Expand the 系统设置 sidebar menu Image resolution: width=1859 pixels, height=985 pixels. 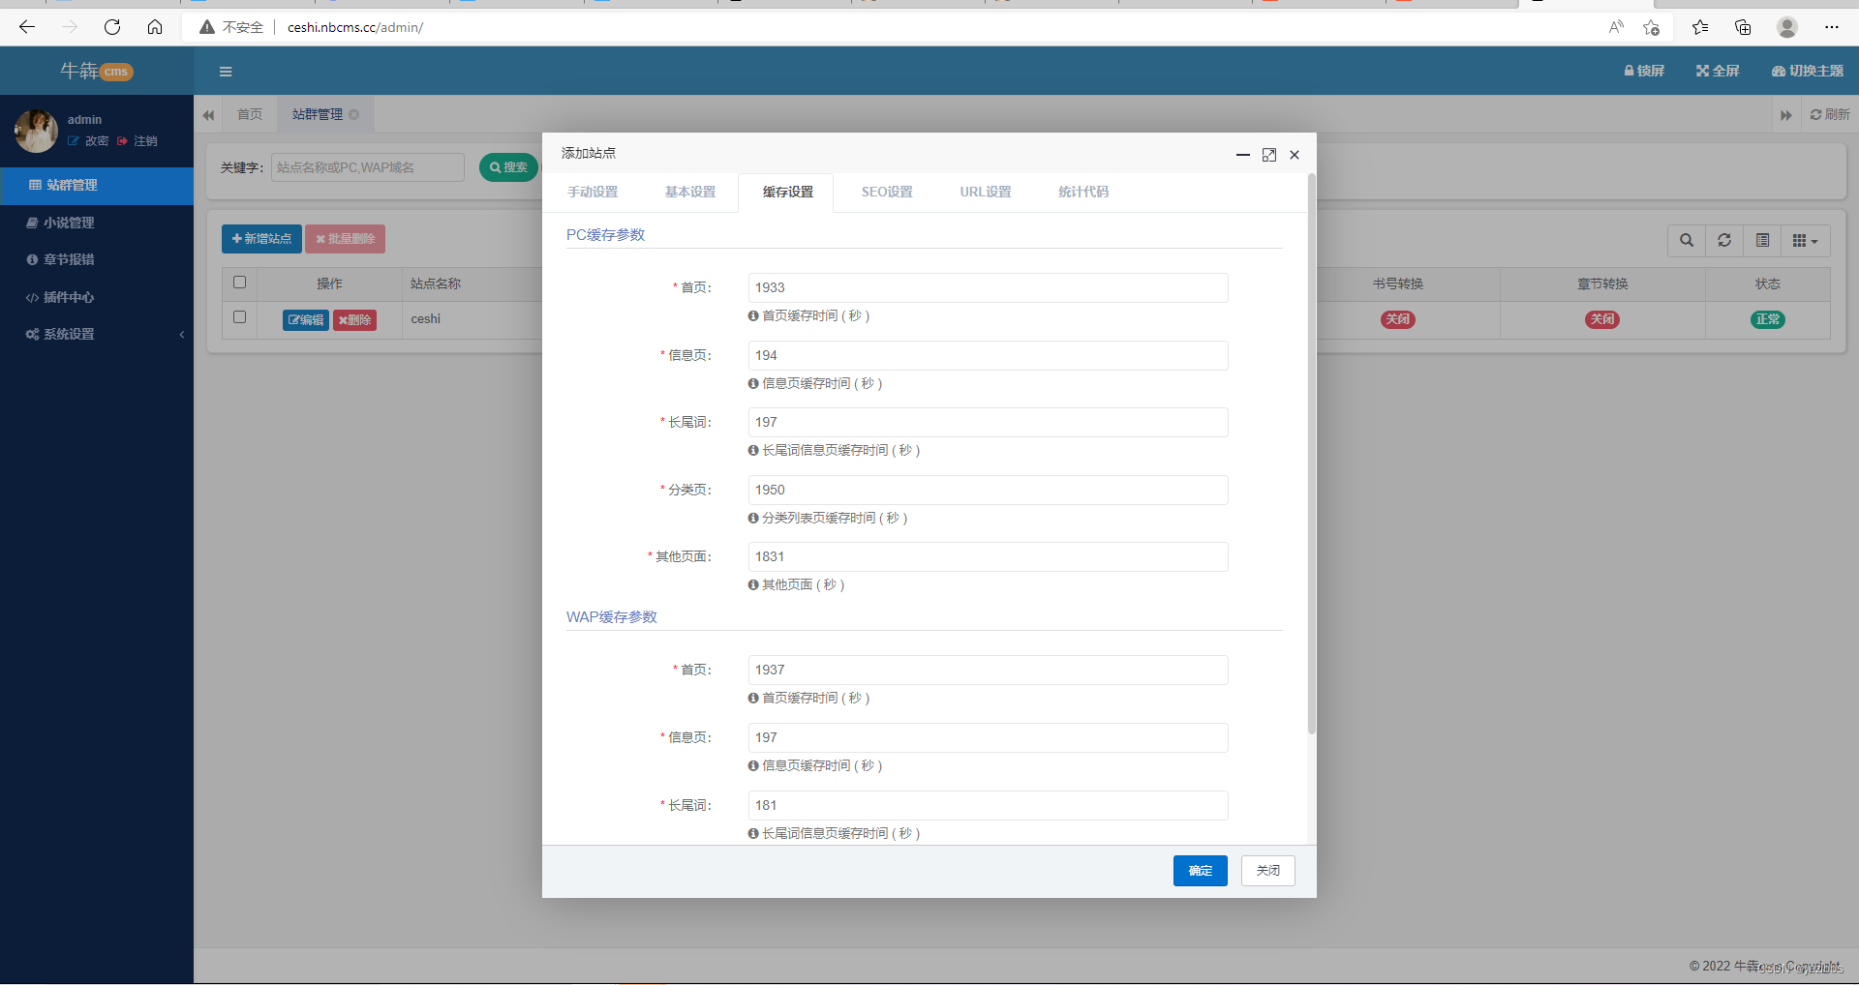(70, 335)
